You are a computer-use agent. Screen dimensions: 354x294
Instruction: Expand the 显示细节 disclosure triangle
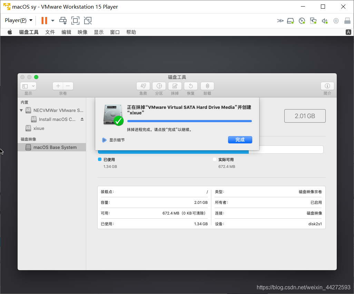tap(104, 140)
